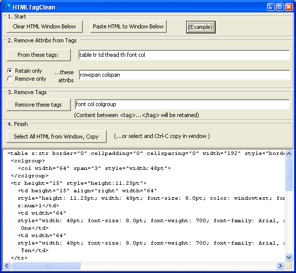
Task: Click the Remove these tags button
Action: coord(38,105)
